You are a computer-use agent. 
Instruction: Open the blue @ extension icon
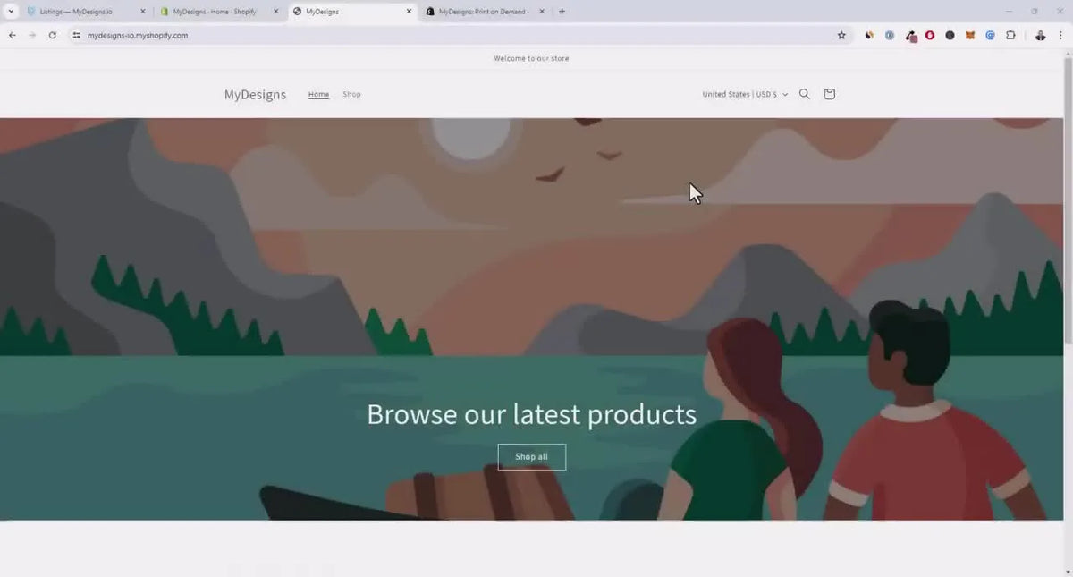coord(990,35)
